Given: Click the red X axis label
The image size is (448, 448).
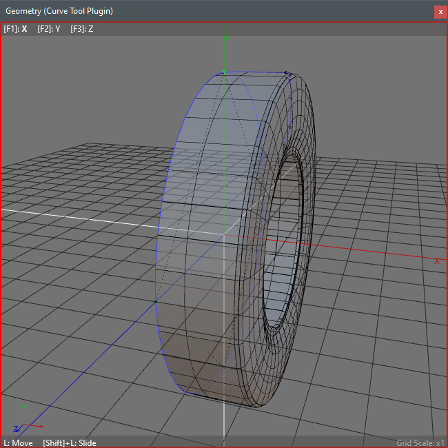Looking at the screenshot, I should click(x=436, y=261).
